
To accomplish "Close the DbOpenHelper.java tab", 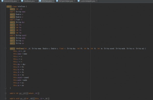I will pyautogui.click(x=75, y=1).
